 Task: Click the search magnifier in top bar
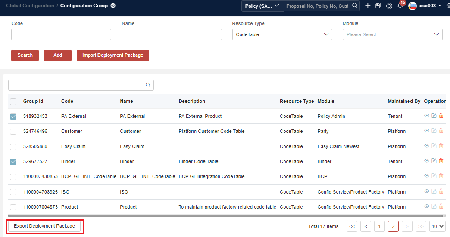(355, 6)
